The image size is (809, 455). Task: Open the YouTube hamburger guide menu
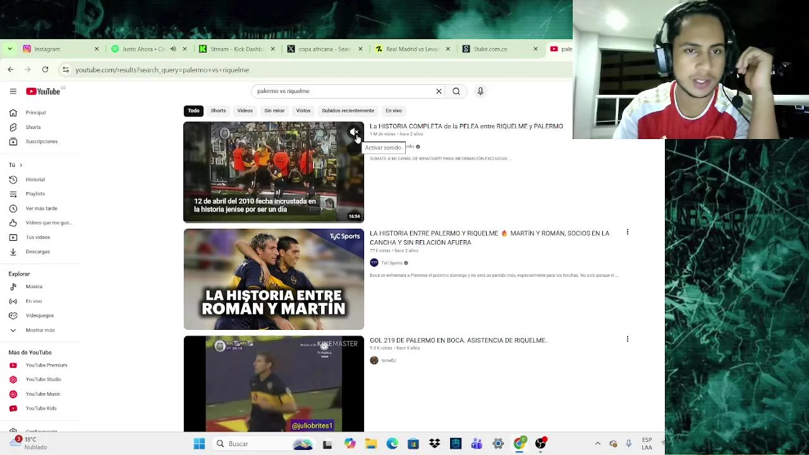click(13, 92)
